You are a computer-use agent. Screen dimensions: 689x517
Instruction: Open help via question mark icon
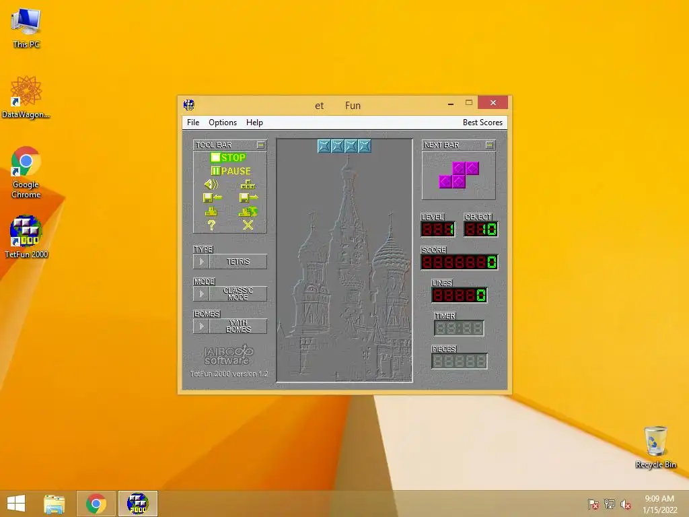point(211,225)
